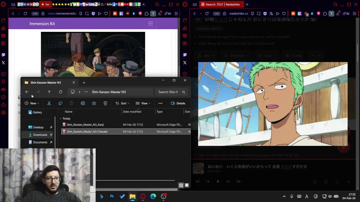Select the Shin_Kanzen_Master_N3_Kanji PDF file
The height and width of the screenshot is (202, 360).
tap(85, 125)
